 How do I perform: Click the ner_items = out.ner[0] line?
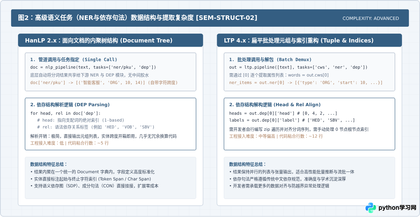tap(306, 83)
